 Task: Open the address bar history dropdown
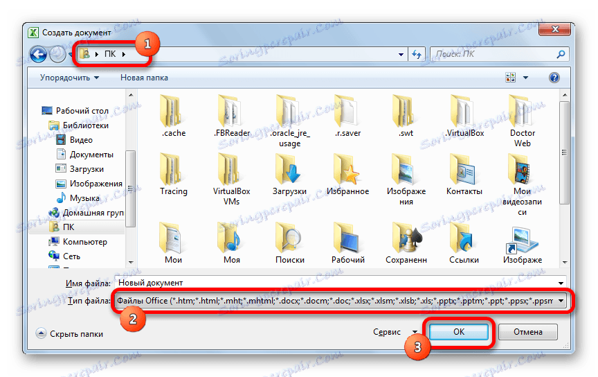tap(401, 55)
